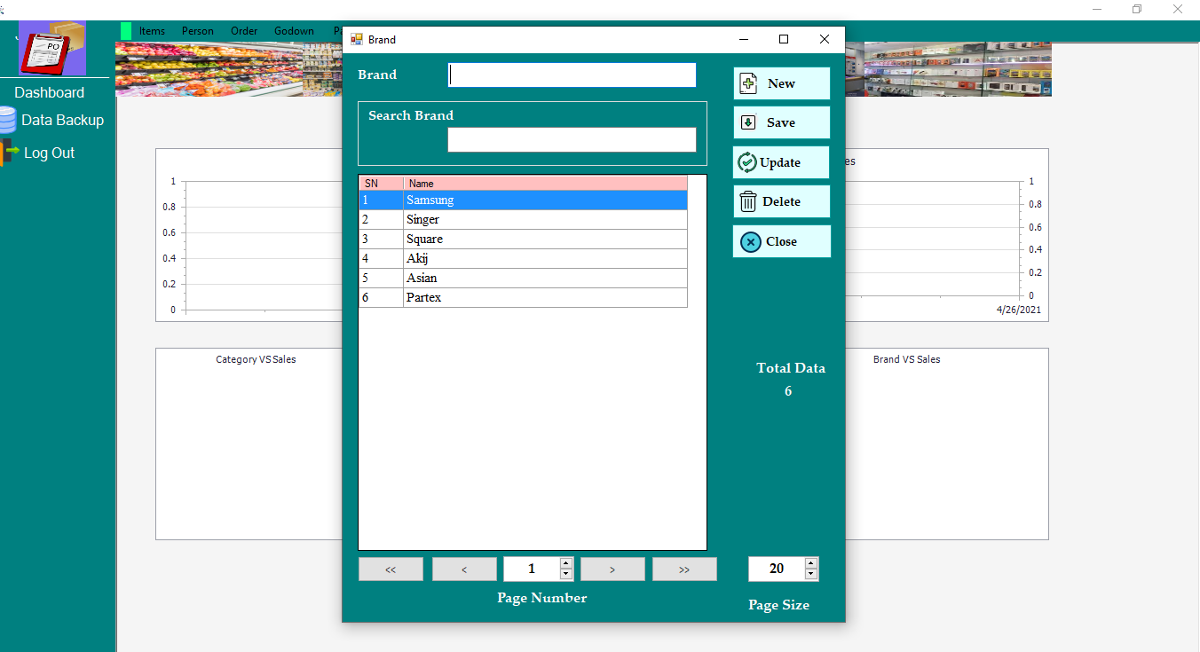Open Data Backup from the sidebar
Screen dimensions: 1200x652
[x=62, y=120]
